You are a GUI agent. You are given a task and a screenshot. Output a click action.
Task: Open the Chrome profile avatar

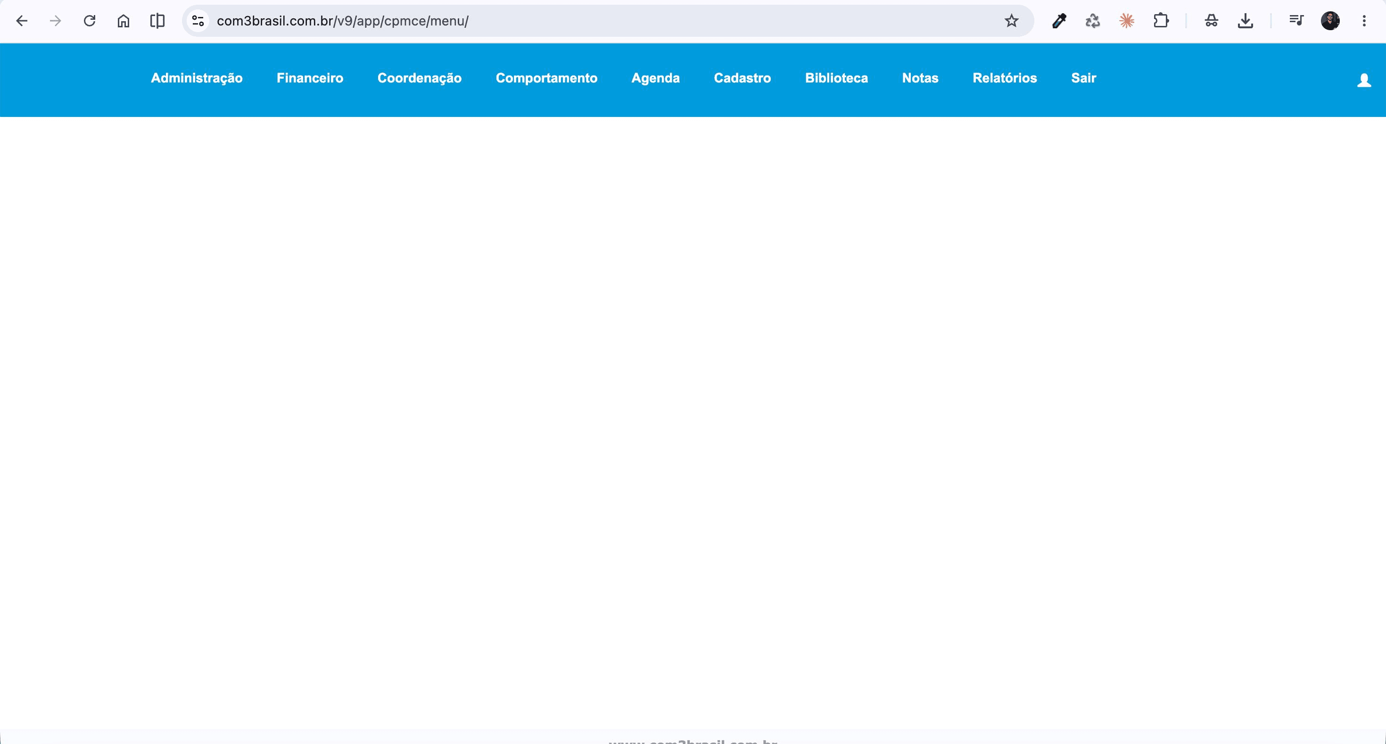pyautogui.click(x=1330, y=21)
